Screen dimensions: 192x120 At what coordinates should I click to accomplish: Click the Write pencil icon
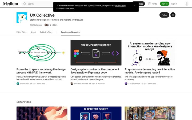pos(150,4)
